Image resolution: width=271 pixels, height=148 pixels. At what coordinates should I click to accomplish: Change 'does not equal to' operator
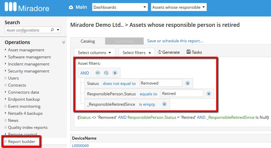tap(119, 84)
